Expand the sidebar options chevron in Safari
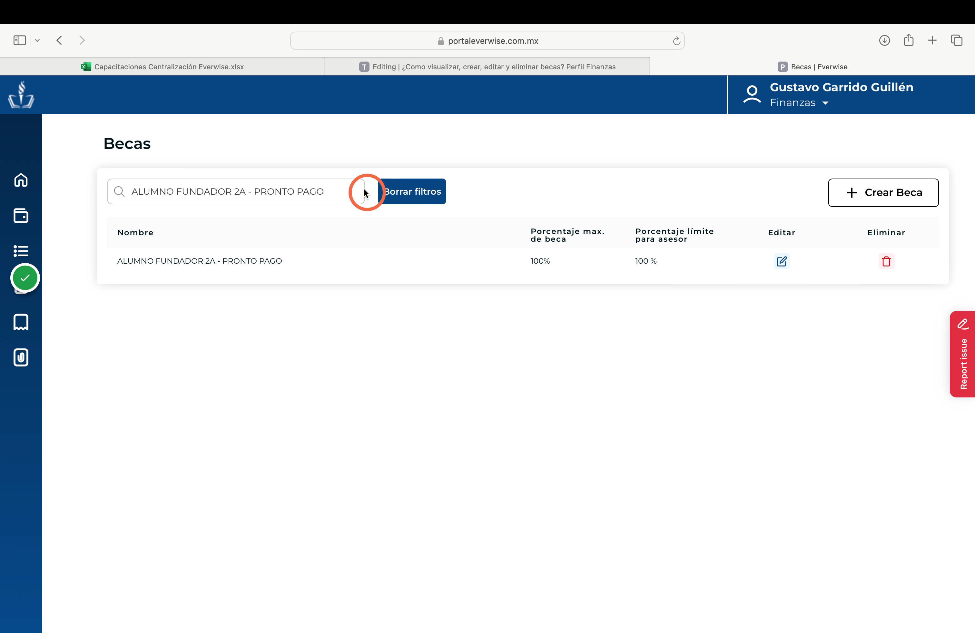 tap(37, 40)
